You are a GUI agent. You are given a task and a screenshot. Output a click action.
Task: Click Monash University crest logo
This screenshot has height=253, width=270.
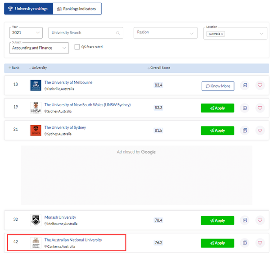pos(36,220)
